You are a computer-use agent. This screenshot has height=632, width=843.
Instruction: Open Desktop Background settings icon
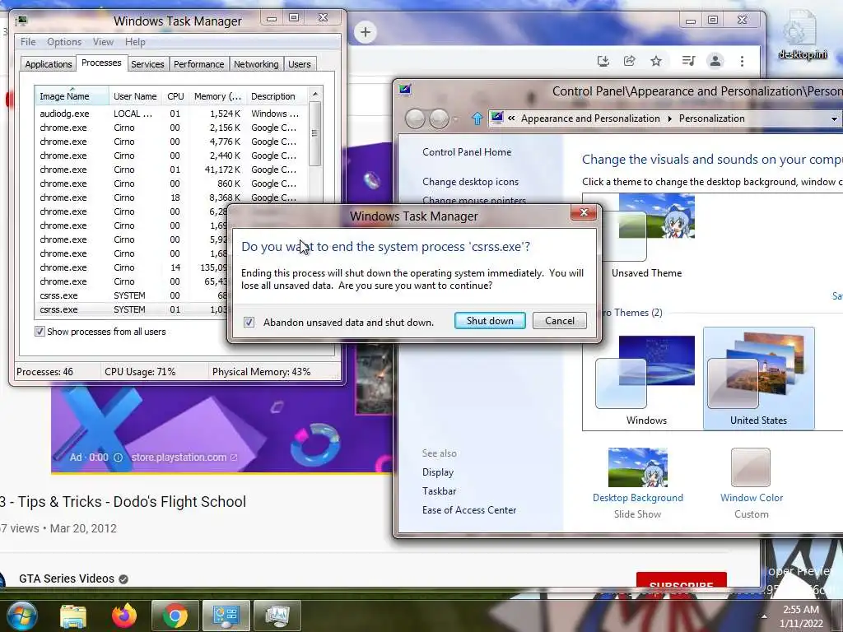(x=638, y=467)
